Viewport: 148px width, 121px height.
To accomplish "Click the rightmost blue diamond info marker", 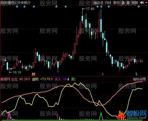I will click(x=139, y=7).
